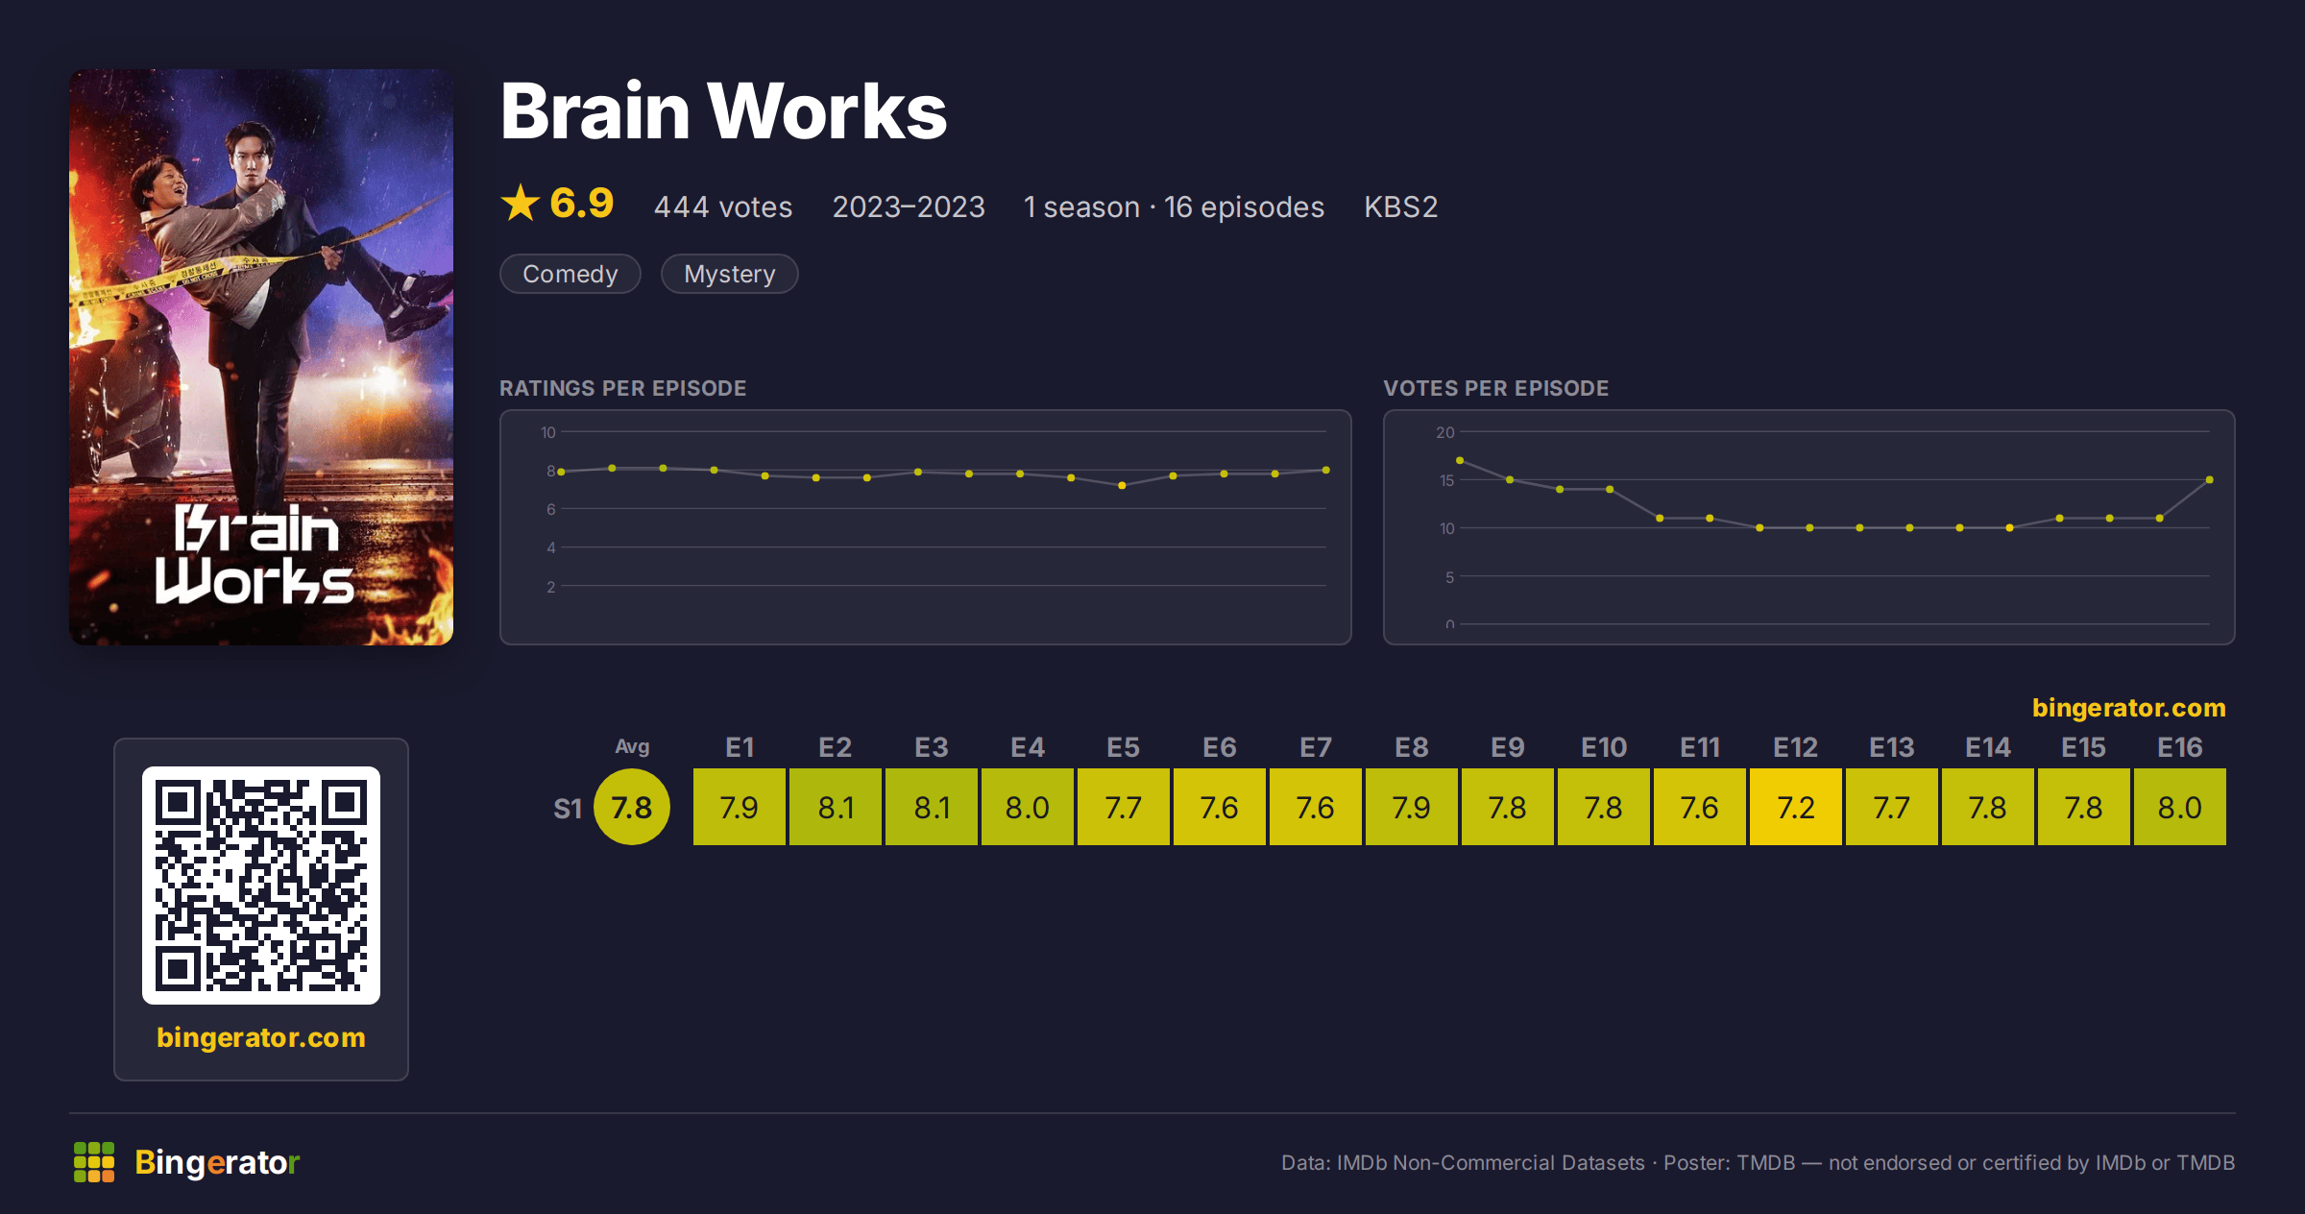Click the Bingerator grid logo icon
The width and height of the screenshot is (2305, 1214).
pos(94,1162)
